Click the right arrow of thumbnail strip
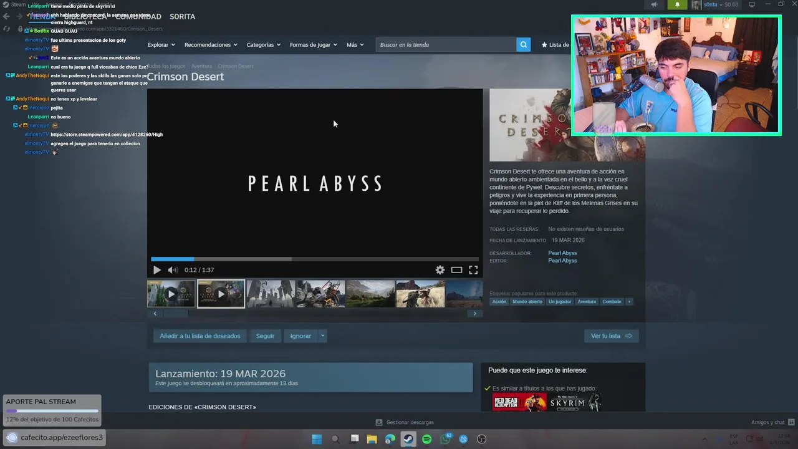Screen dimensions: 798x449 tap(474, 314)
